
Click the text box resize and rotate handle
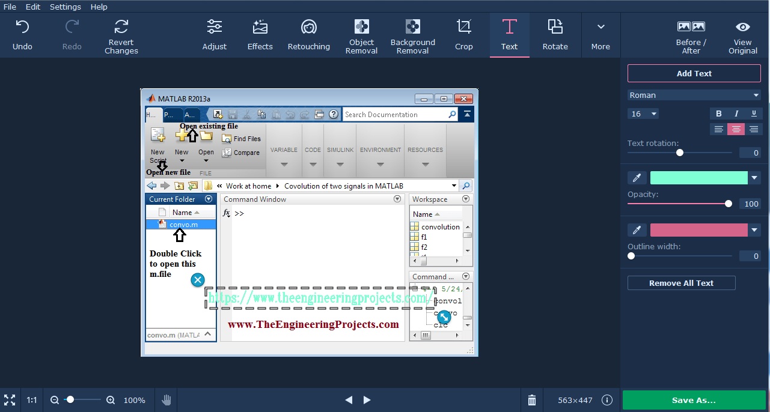click(x=444, y=317)
